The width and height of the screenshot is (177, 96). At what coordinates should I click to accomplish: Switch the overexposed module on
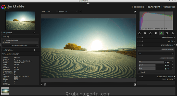coord(138,37)
